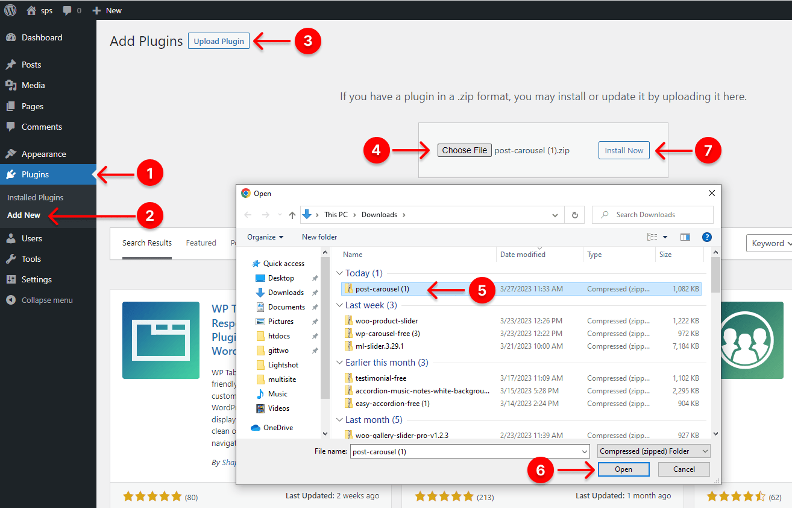Click the Appearance paintbrush icon
The height and width of the screenshot is (508, 792).
click(x=10, y=154)
